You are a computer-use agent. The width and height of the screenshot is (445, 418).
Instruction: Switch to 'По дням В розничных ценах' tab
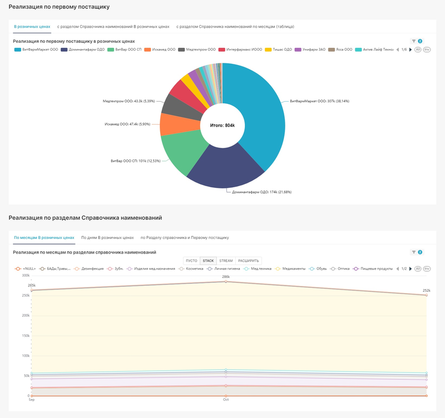pyautogui.click(x=107, y=237)
